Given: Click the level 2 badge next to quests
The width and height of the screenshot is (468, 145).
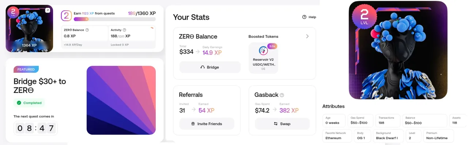Looking at the screenshot, I should 66,16.
